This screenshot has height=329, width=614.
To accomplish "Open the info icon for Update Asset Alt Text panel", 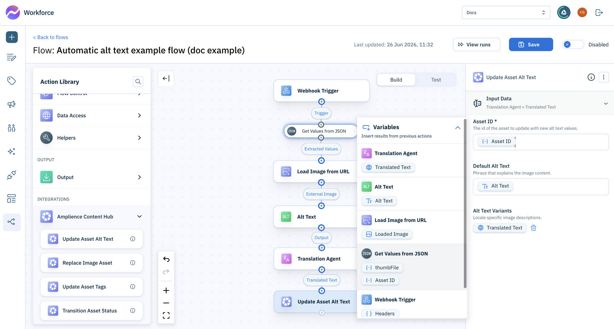I will 591,77.
